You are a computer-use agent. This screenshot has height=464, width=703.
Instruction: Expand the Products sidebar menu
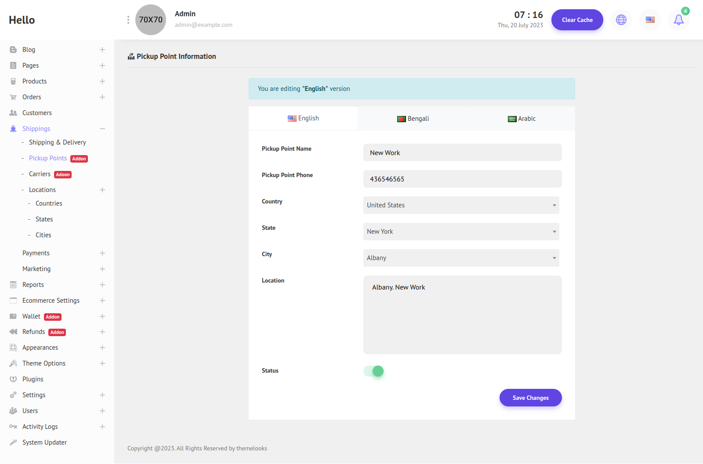[x=102, y=81]
